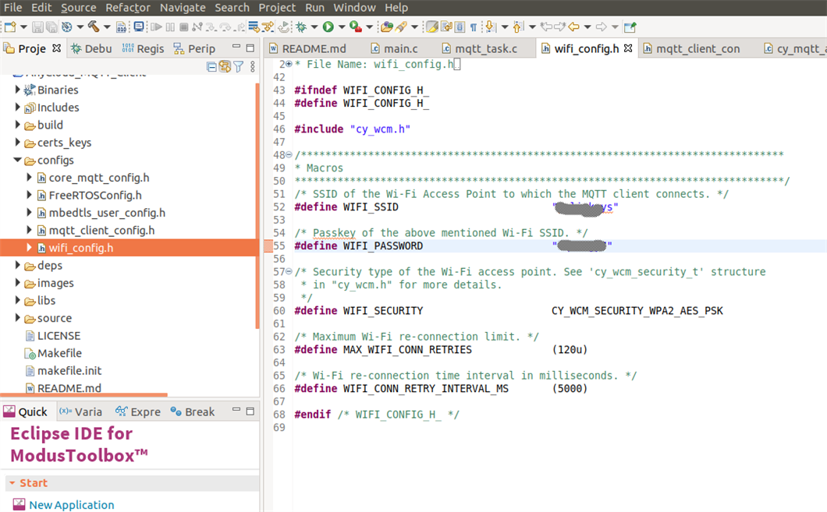Image resolution: width=827 pixels, height=512 pixels.
Task: Open the Project Explorer filter funnel icon
Action: 239,67
